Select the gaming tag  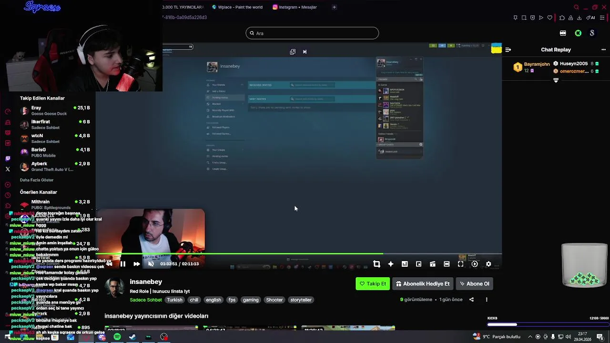click(x=251, y=300)
